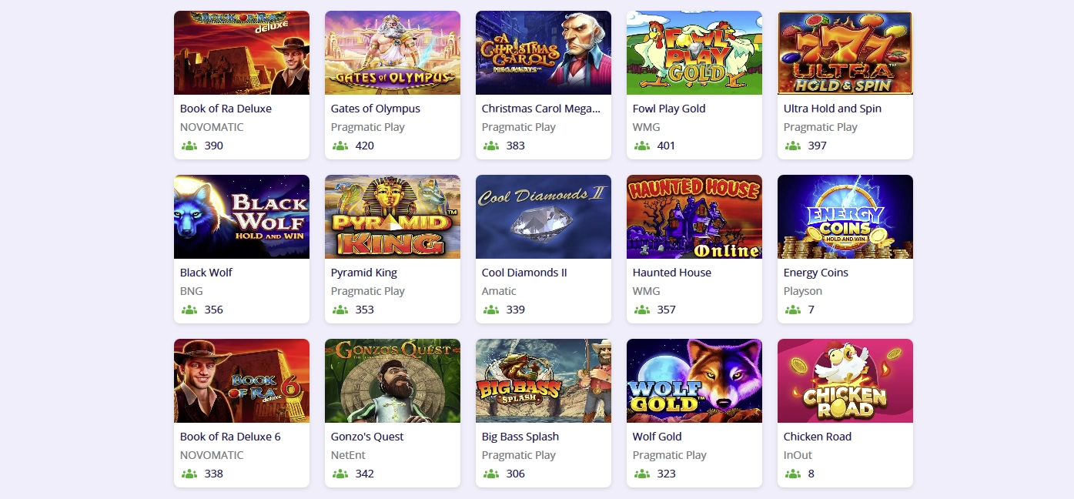
Task: Click the Christmas Carol Megaways cover image
Action: tap(543, 52)
